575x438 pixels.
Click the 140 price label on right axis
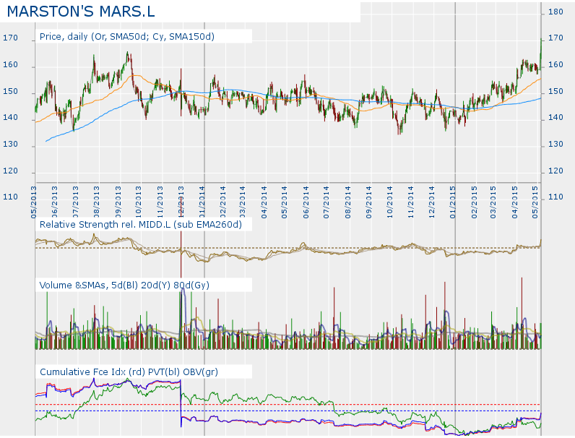[x=555, y=117]
